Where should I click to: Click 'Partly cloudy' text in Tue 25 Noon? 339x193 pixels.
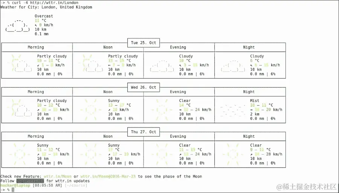pyautogui.click(x=123, y=56)
